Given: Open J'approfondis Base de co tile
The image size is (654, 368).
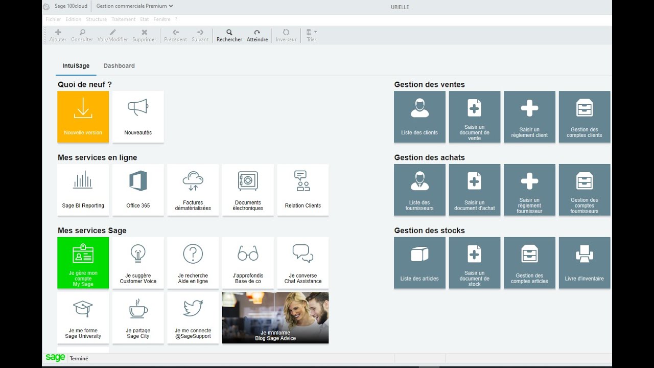Looking at the screenshot, I should 248,263.
